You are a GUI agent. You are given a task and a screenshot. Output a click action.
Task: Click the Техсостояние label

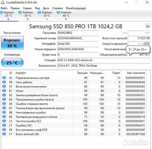coord(12,33)
